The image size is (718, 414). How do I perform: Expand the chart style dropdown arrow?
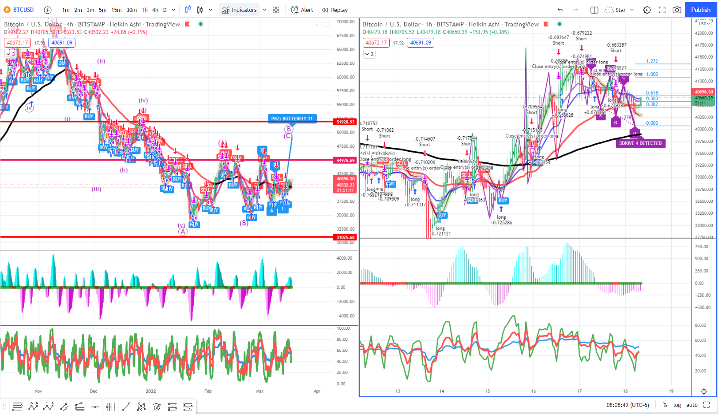(x=211, y=10)
